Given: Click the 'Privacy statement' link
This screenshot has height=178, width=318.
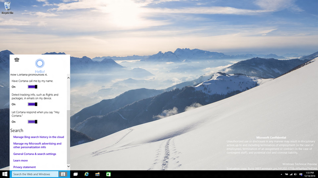Looking at the screenshot, I should tap(25, 167).
